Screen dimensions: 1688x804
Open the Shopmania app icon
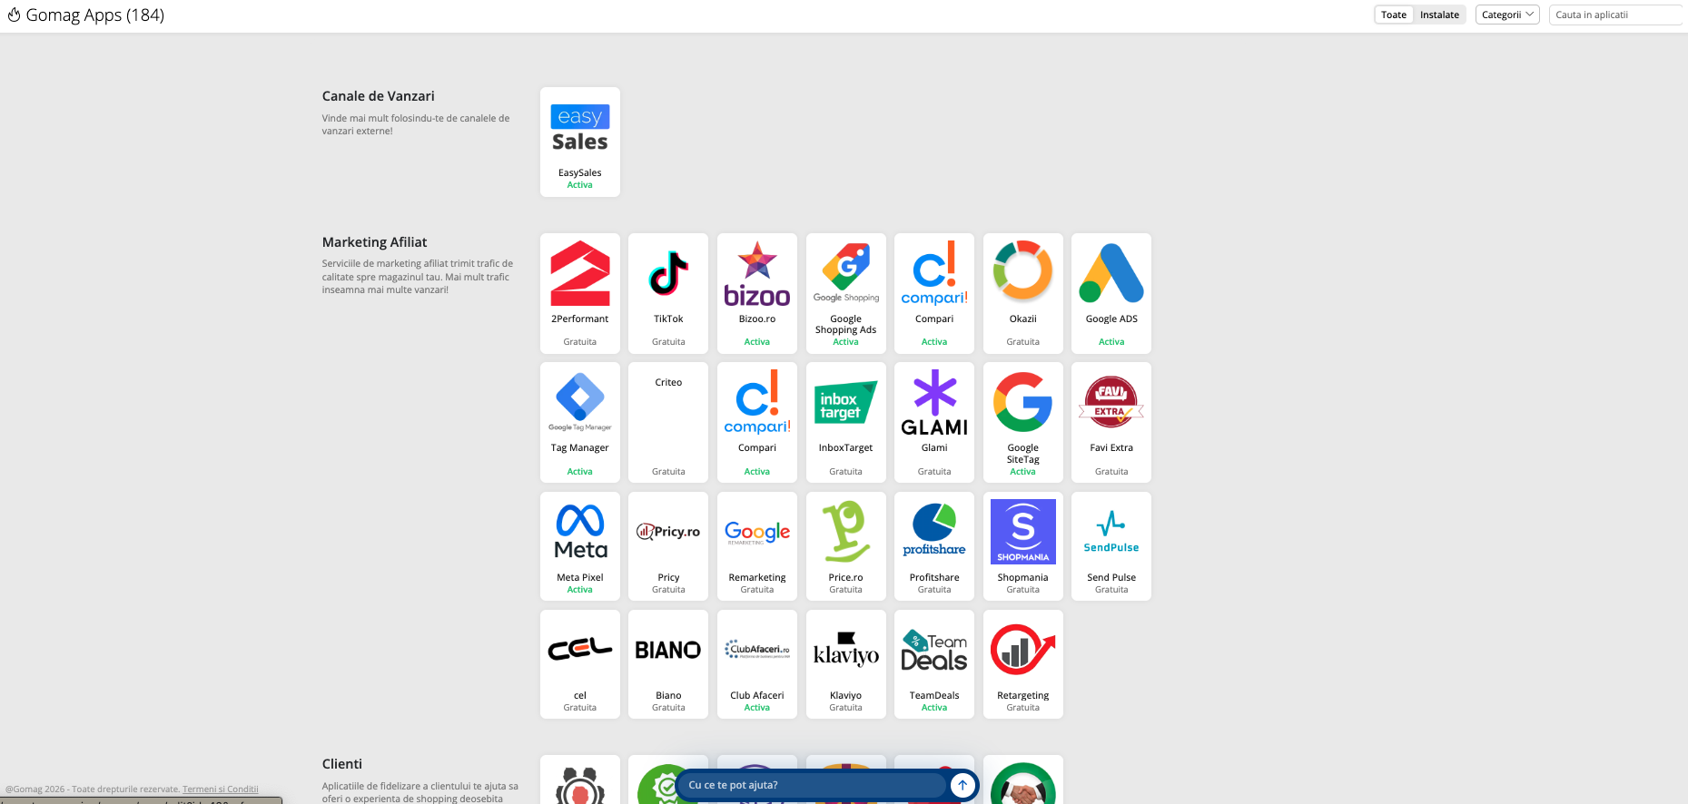[x=1022, y=532]
